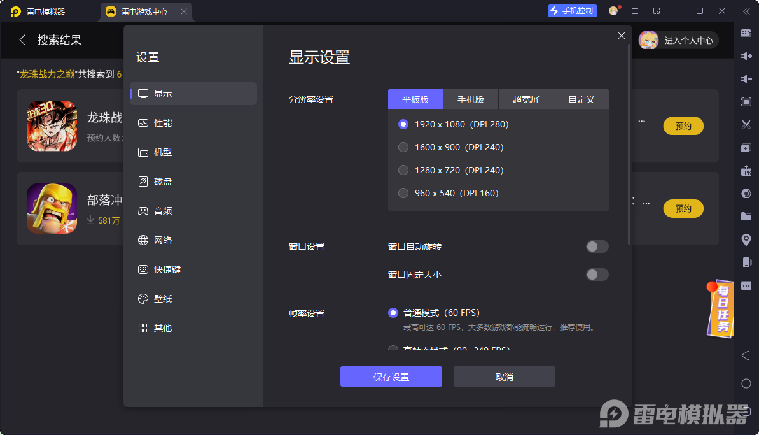
Task: Decrease emulator volume in the right toolbar
Action: 746,78
